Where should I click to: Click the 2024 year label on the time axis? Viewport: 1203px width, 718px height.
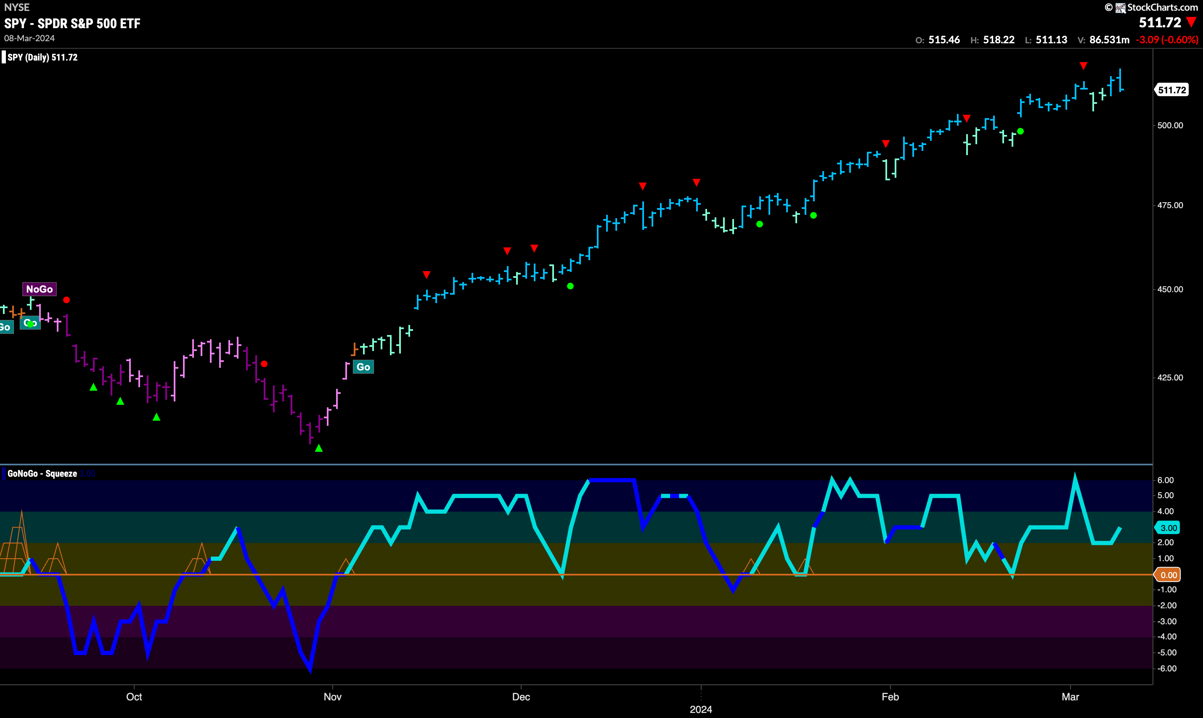[700, 709]
